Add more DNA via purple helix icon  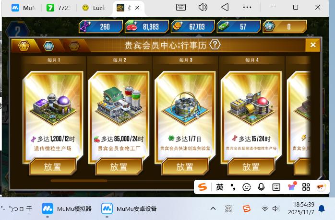click(x=85, y=26)
